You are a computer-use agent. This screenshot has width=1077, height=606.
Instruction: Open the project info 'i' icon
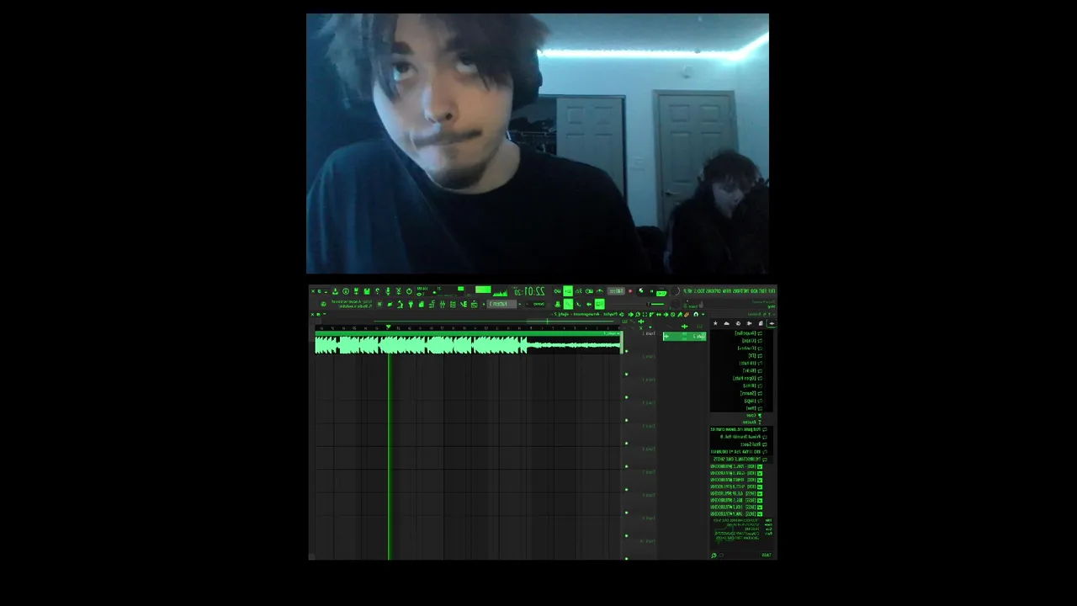tap(346, 291)
